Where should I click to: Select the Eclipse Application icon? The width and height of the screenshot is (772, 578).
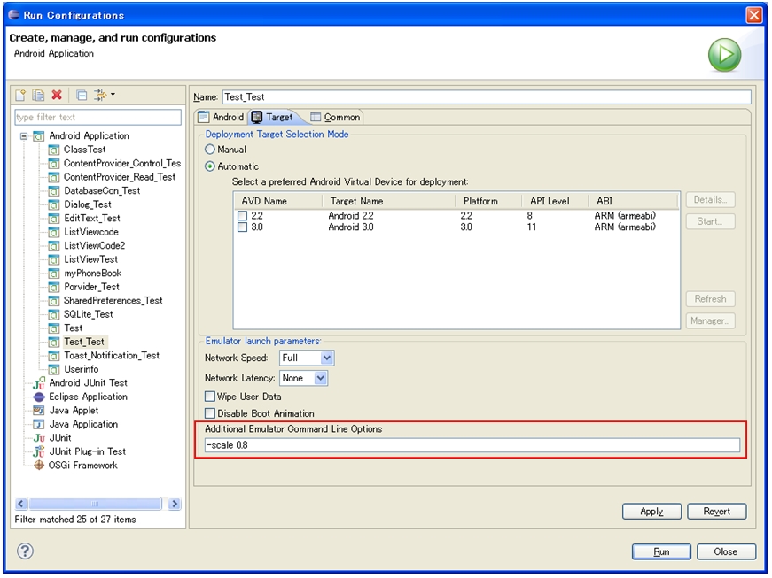[x=38, y=397]
